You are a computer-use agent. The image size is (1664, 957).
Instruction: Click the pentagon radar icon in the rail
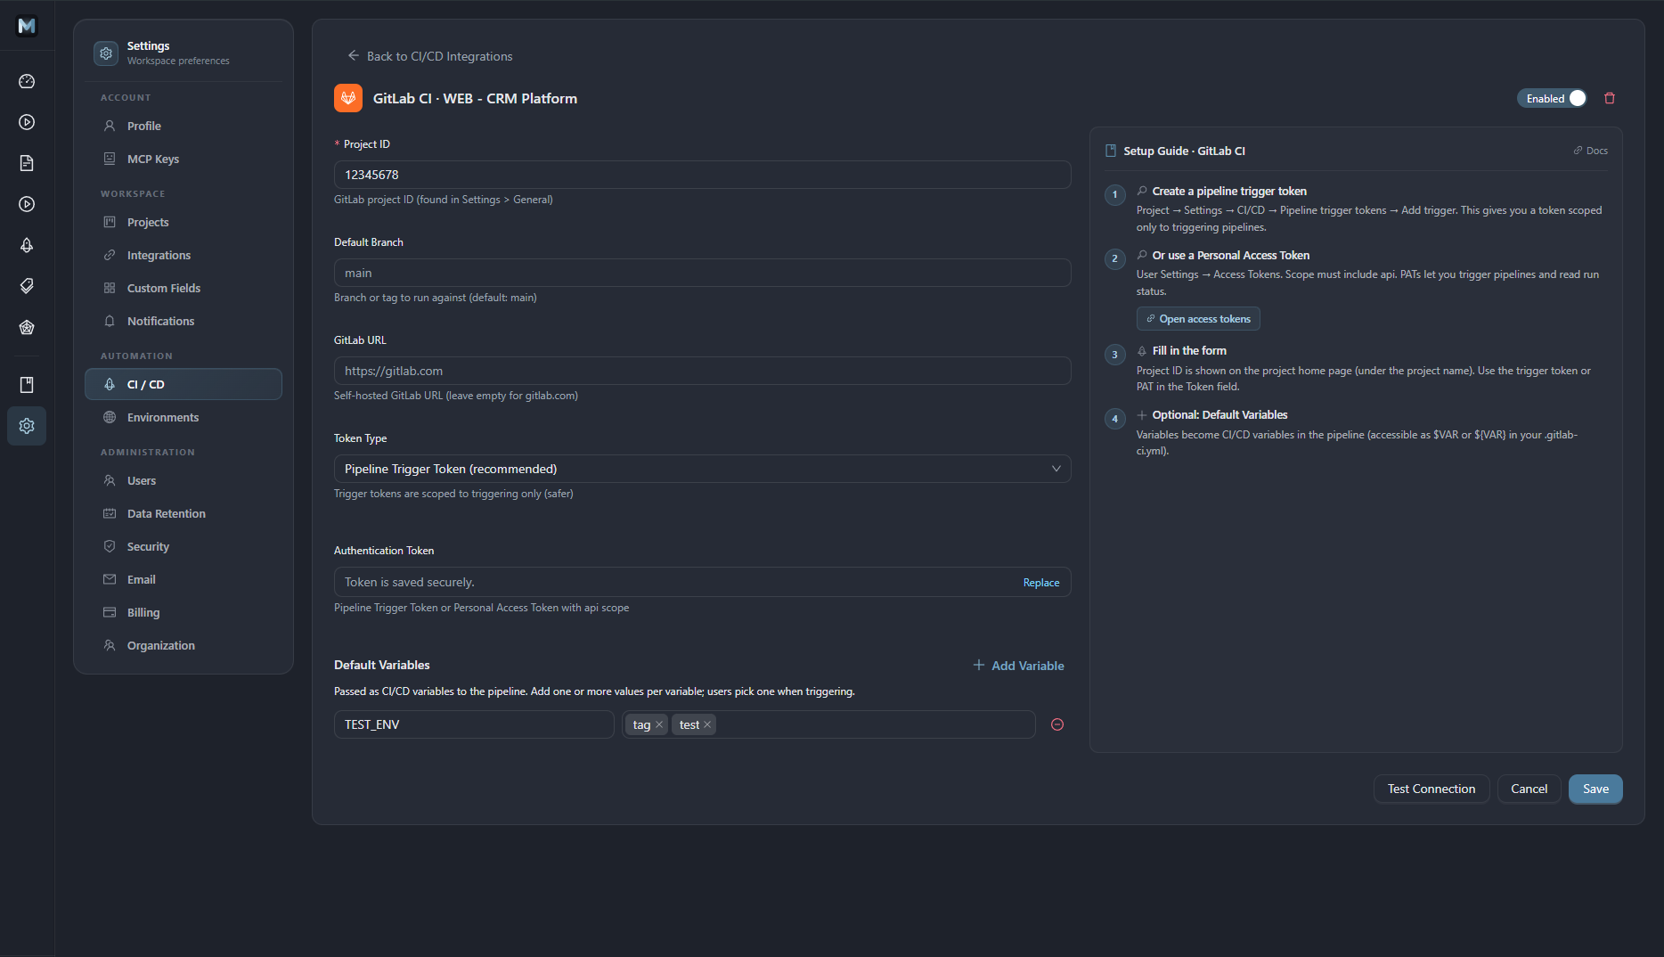(27, 327)
